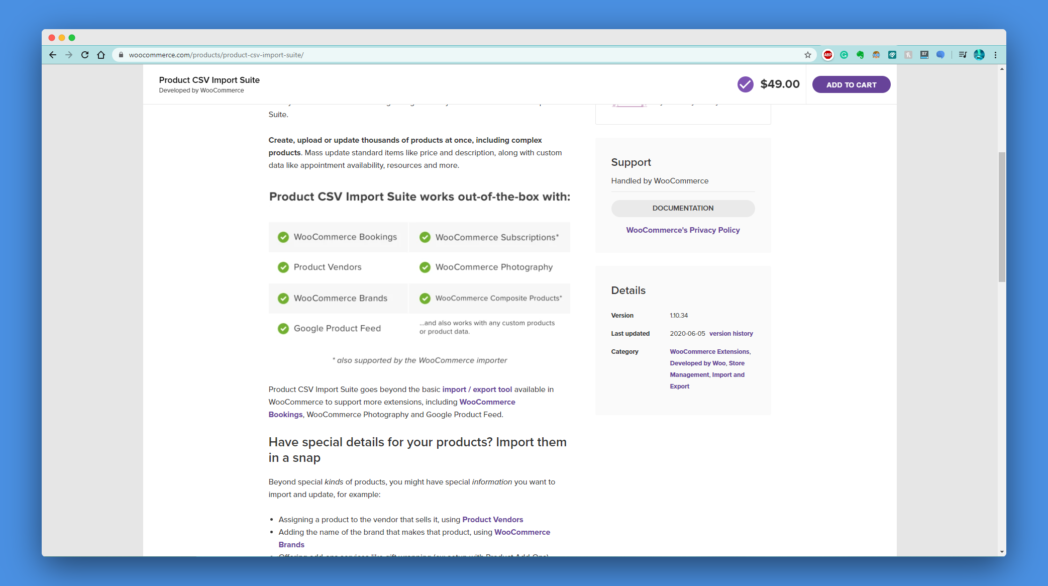
Task: Click the $49.00 price text
Action: pyautogui.click(x=780, y=84)
